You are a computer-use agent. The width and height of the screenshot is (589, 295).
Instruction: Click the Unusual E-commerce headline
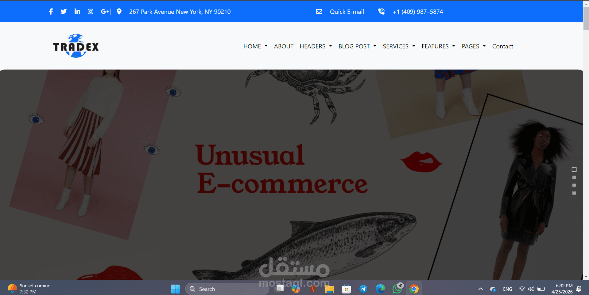tap(281, 169)
